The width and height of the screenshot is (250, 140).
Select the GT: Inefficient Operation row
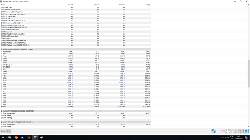click(x=75, y=30)
